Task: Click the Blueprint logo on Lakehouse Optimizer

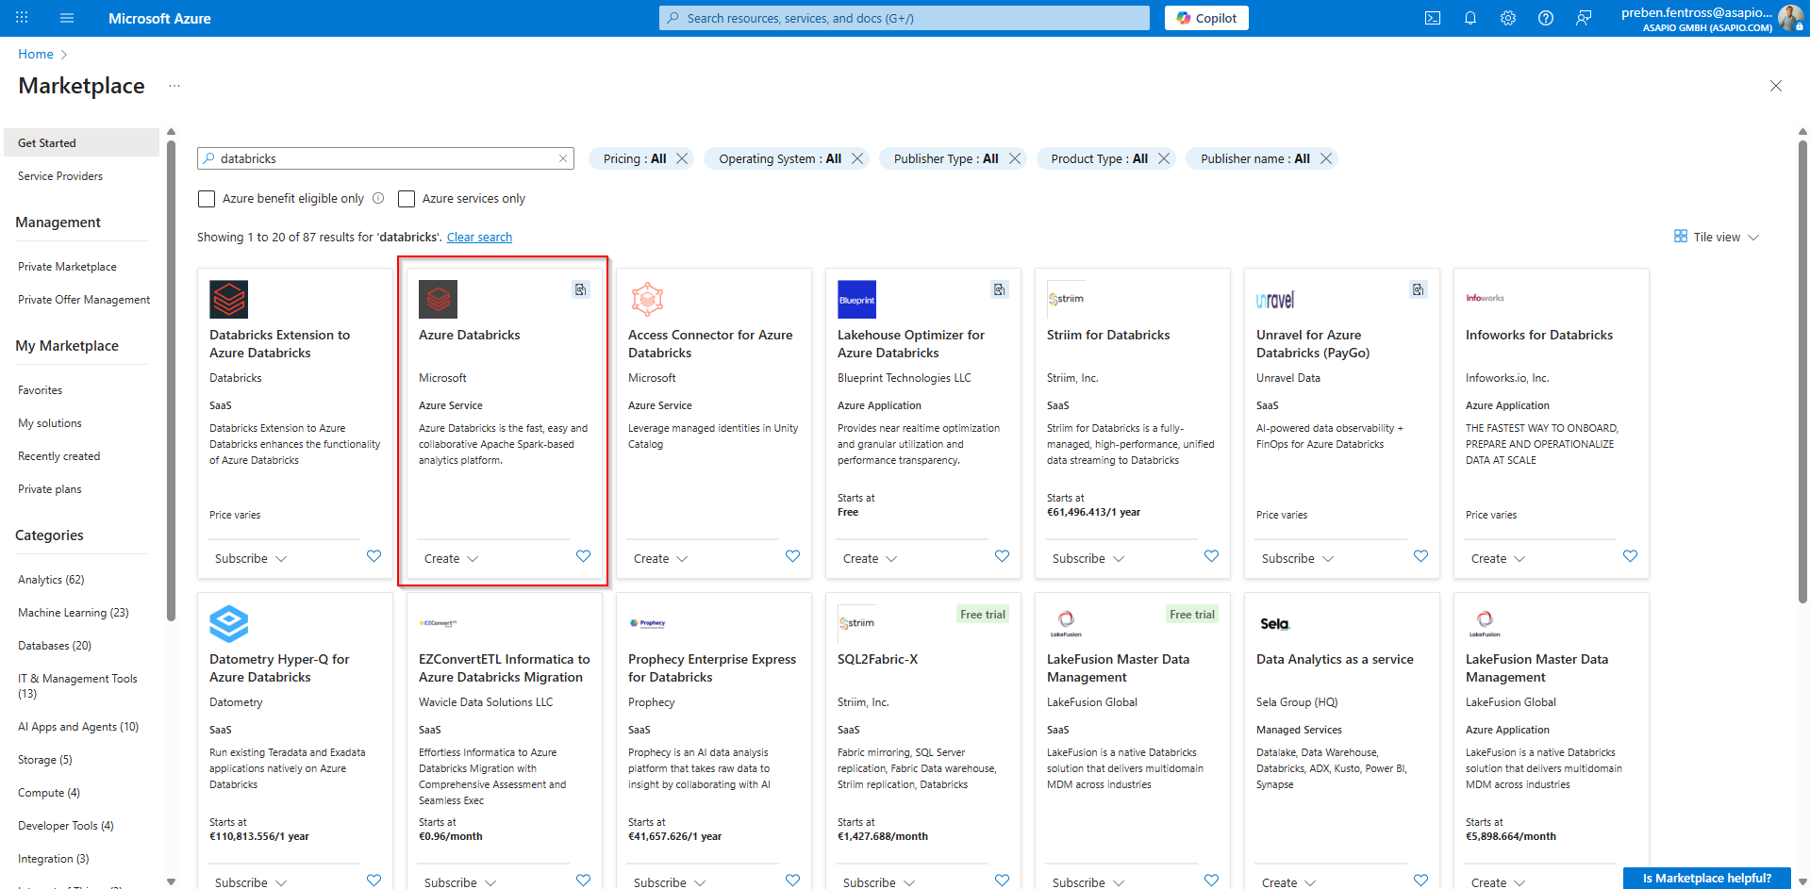Action: 856,299
